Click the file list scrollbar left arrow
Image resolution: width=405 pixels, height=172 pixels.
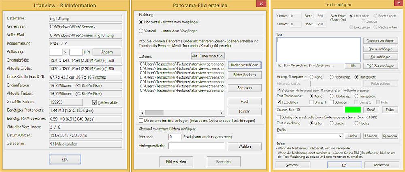click(x=142, y=113)
